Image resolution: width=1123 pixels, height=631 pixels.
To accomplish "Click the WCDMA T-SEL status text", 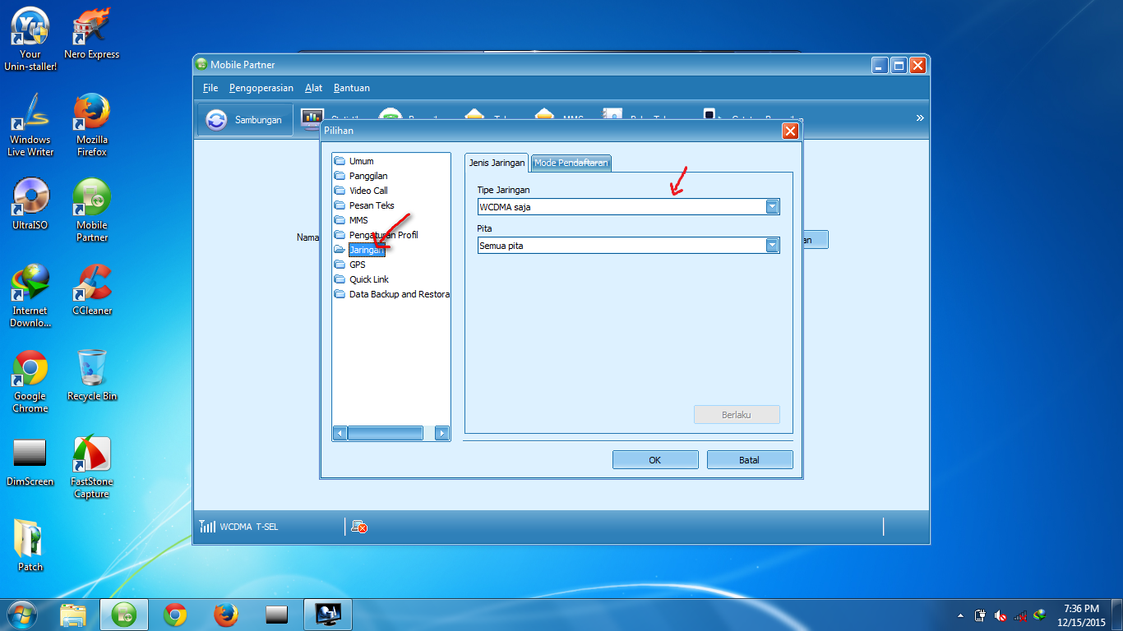I will (249, 527).
